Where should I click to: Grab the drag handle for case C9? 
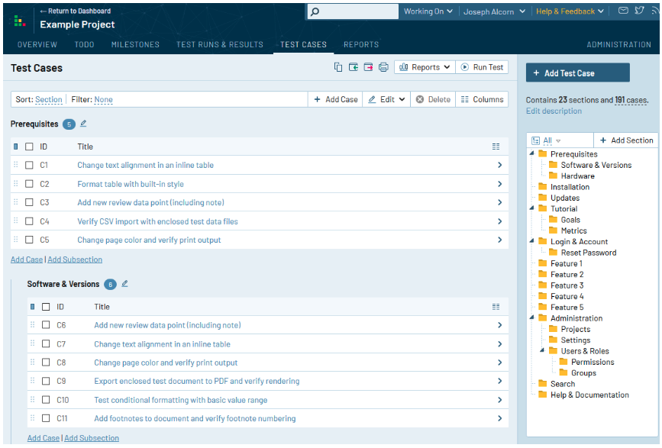tap(33, 381)
